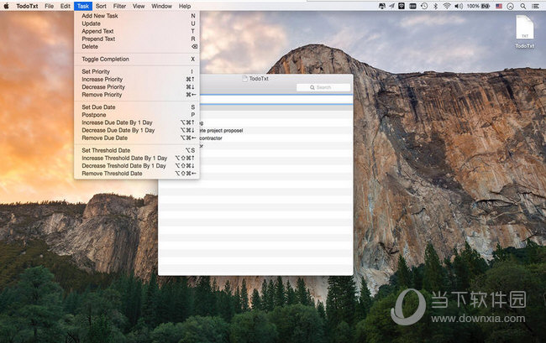Open Notification Center list icon

pos(535,6)
